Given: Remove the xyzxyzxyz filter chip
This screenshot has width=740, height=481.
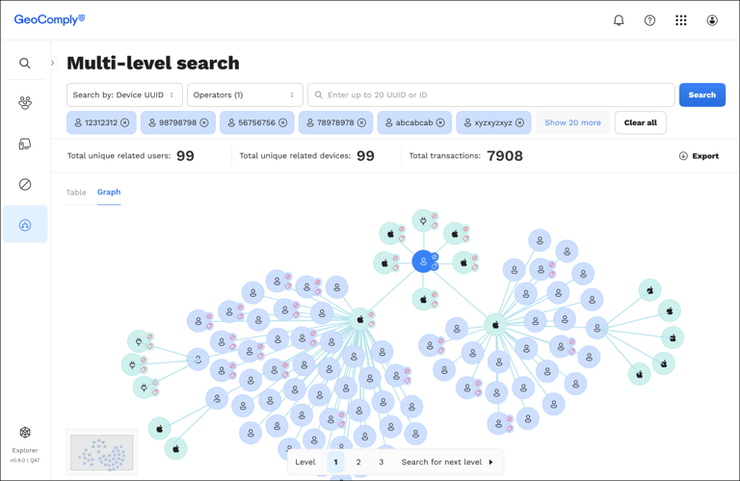Looking at the screenshot, I should click(x=519, y=122).
